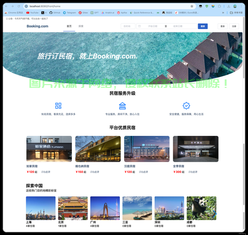Expand hidden bookmarks with double chevron
248x235 pixels.
223,13
